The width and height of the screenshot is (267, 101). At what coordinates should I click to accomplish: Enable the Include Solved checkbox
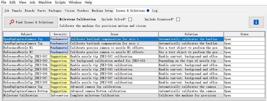pos(130,19)
